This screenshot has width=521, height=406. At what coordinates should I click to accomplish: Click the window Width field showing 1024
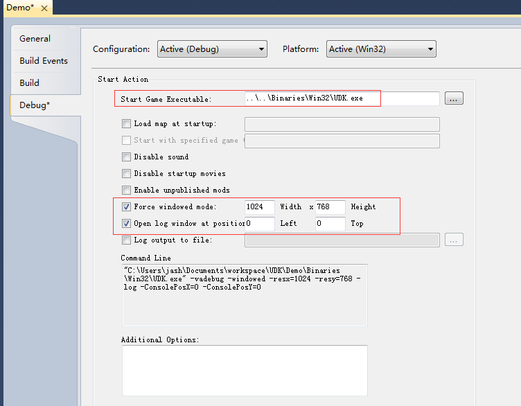pos(260,207)
